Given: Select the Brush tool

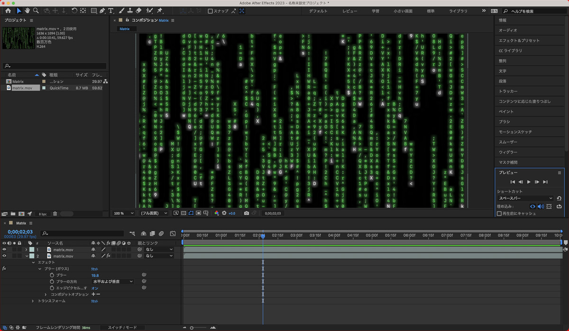Looking at the screenshot, I should [121, 10].
